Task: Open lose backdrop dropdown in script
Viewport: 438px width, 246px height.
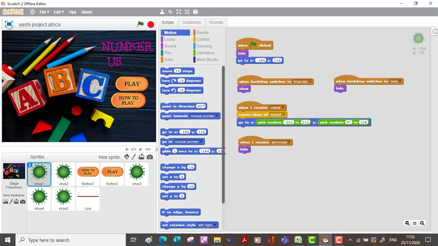Action: coord(400,81)
